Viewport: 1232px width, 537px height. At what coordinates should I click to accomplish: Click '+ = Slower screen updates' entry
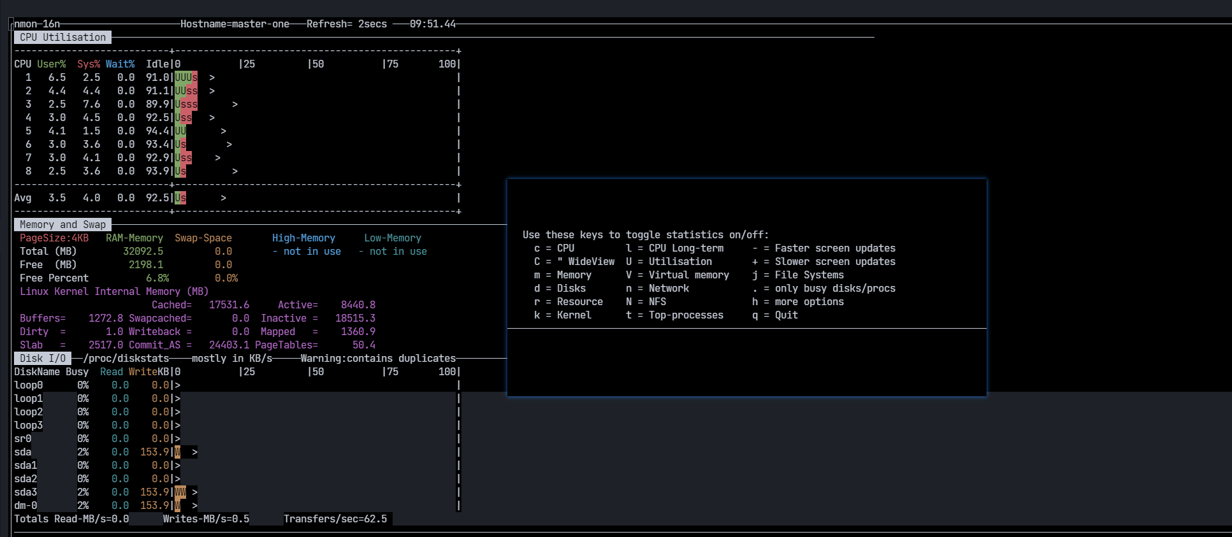pos(823,261)
